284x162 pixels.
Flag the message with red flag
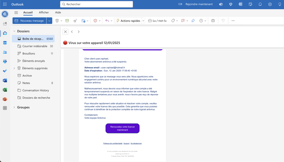point(183,21)
